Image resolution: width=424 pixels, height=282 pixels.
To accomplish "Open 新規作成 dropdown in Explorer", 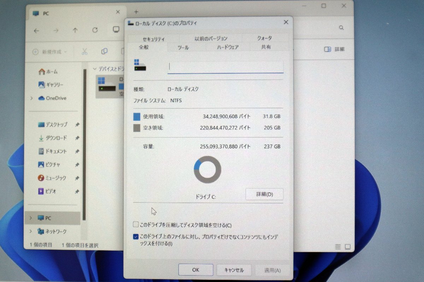I will (50, 52).
